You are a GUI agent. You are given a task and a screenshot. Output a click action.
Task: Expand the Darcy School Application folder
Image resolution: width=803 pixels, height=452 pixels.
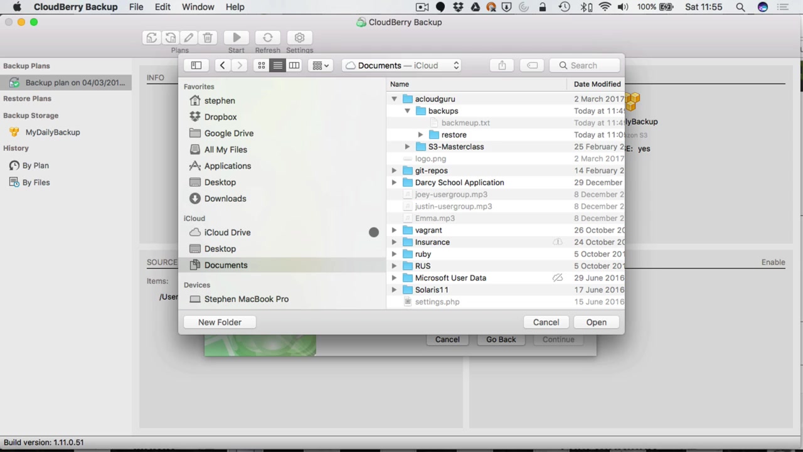394,183
